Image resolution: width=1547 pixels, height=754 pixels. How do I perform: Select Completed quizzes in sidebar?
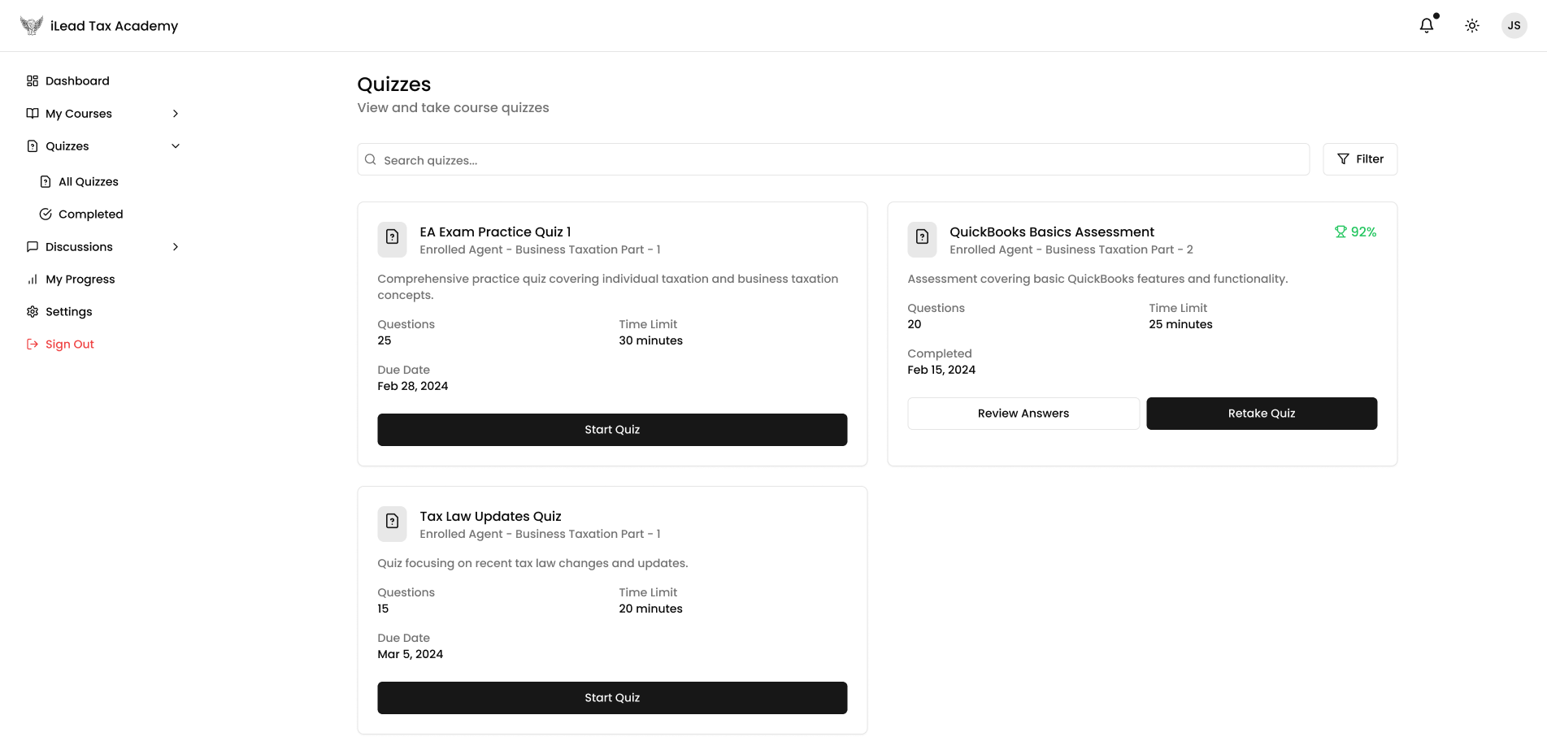pyautogui.click(x=90, y=214)
